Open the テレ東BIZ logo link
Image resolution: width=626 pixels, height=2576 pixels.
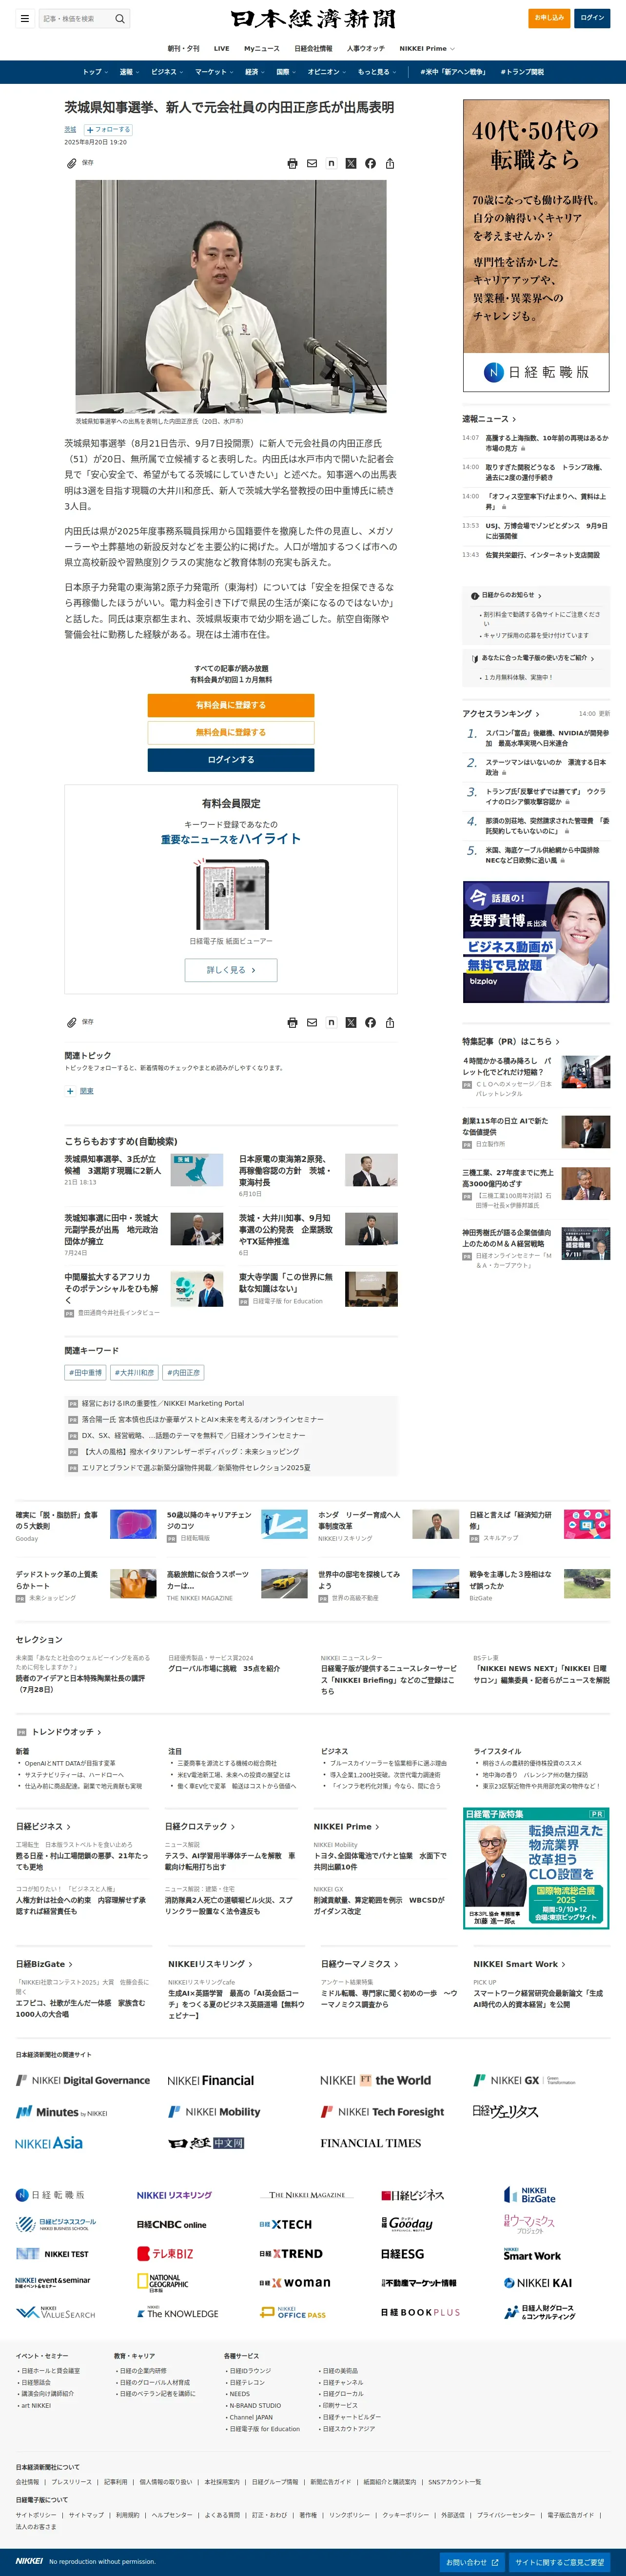[x=166, y=2254]
